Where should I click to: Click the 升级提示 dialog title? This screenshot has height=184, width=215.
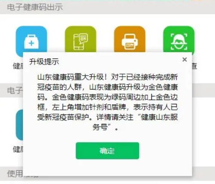click(x=44, y=62)
